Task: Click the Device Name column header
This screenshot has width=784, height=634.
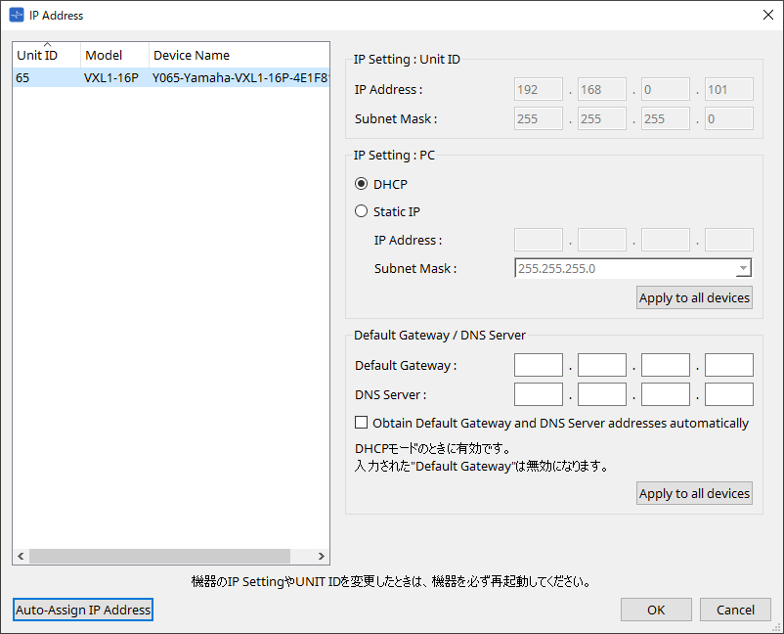Action: coord(239,56)
